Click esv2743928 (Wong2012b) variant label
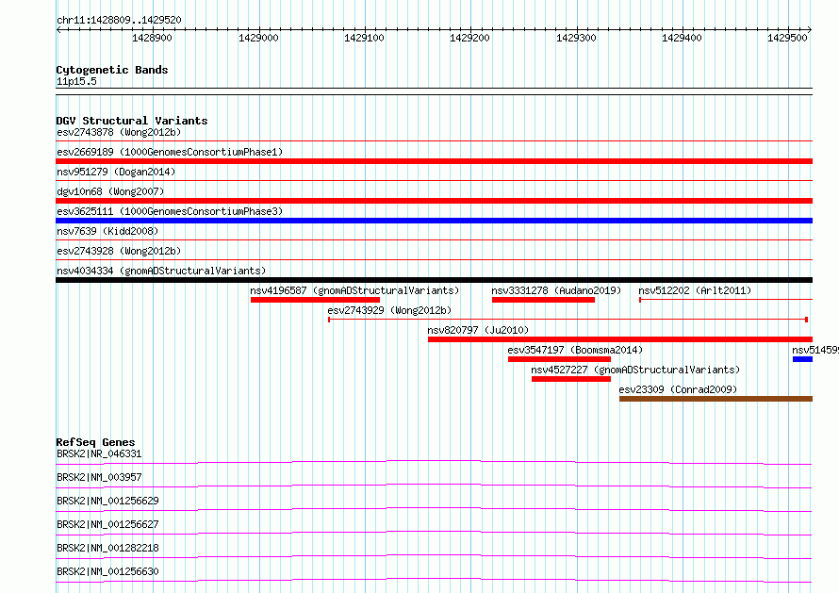The image size is (839, 593). pos(119,251)
